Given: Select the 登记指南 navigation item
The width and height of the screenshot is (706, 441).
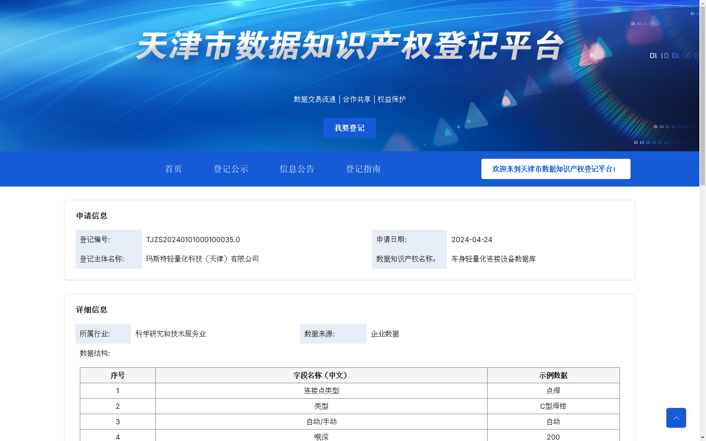Looking at the screenshot, I should 363,169.
